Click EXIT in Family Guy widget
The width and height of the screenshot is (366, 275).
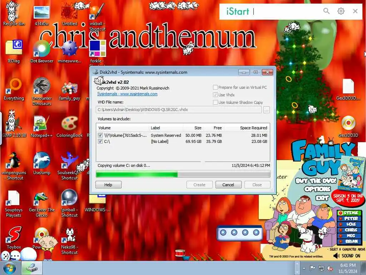click(x=322, y=198)
